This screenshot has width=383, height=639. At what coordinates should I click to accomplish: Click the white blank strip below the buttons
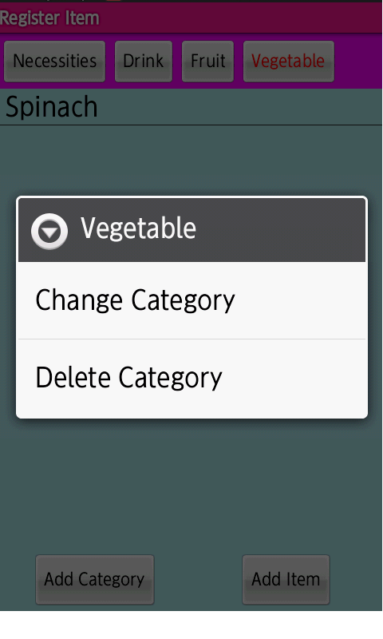click(191, 625)
